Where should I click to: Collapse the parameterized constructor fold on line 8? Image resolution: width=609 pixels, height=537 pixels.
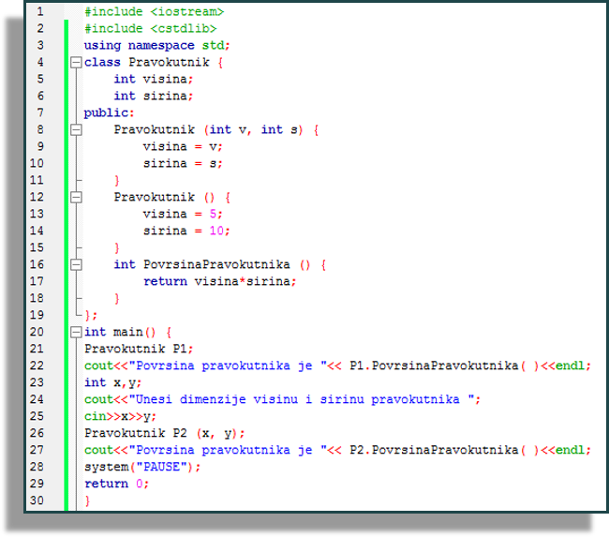76,130
